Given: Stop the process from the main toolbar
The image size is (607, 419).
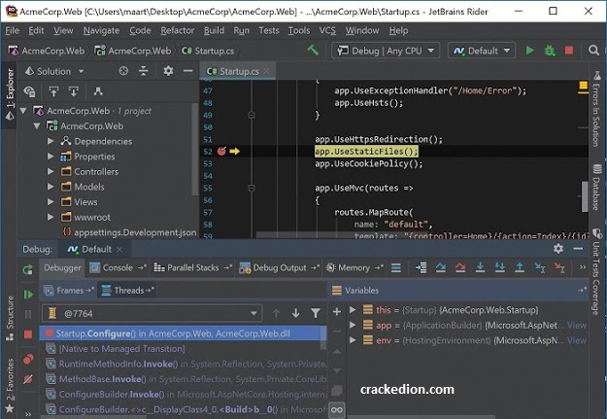Looking at the screenshot, I should click(x=569, y=51).
